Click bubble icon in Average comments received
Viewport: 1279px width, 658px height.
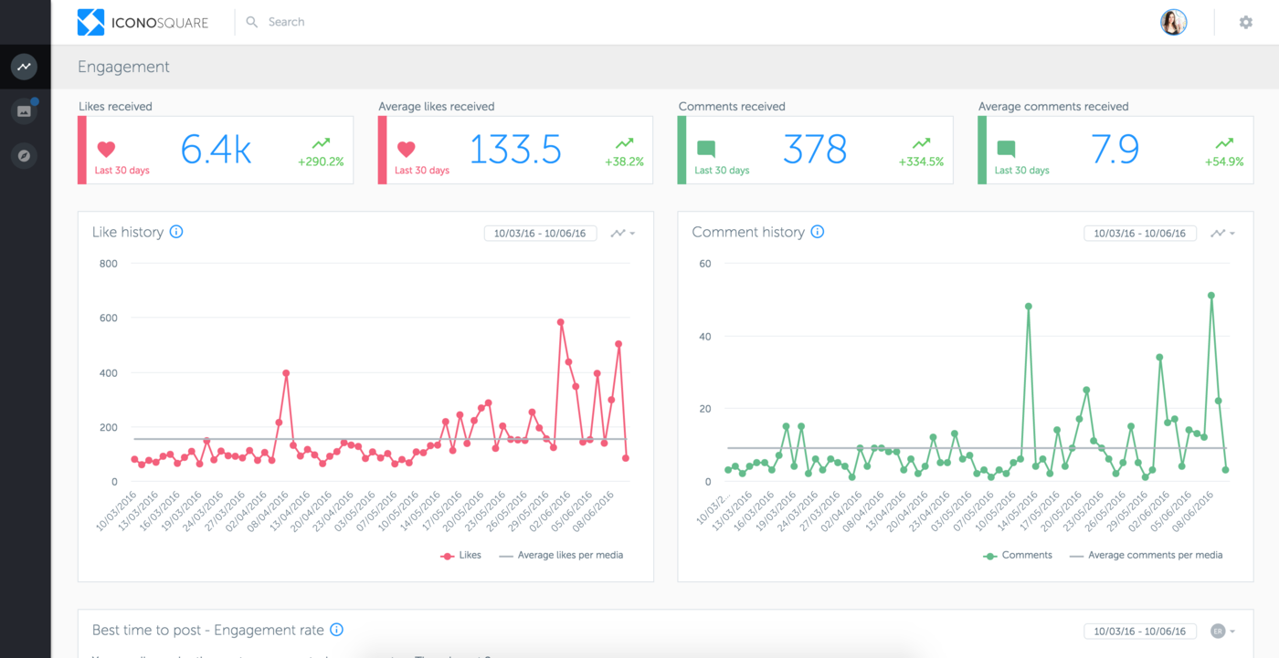[x=1006, y=149]
